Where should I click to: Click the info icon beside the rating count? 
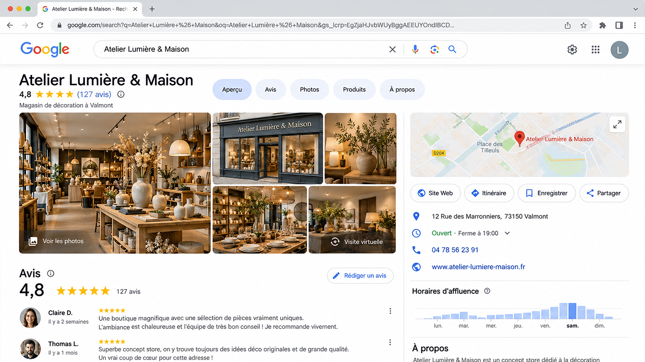(121, 95)
